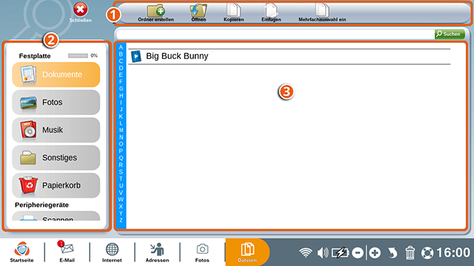
Task: Open E-Mail from the bottom bar
Action: point(67,252)
